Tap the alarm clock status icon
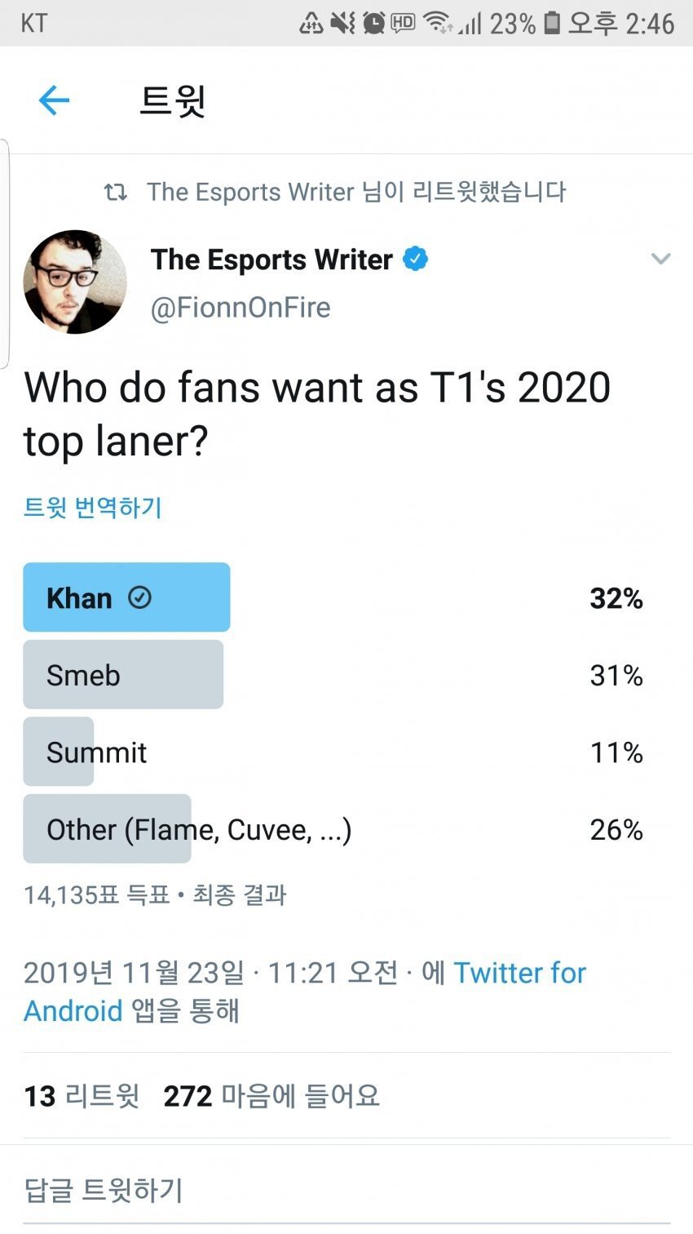This screenshot has width=693, height=1234. point(373,23)
